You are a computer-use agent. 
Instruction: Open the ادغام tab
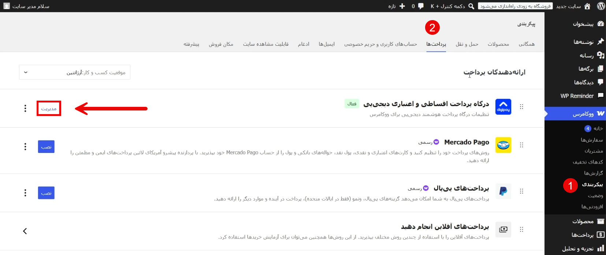click(304, 44)
